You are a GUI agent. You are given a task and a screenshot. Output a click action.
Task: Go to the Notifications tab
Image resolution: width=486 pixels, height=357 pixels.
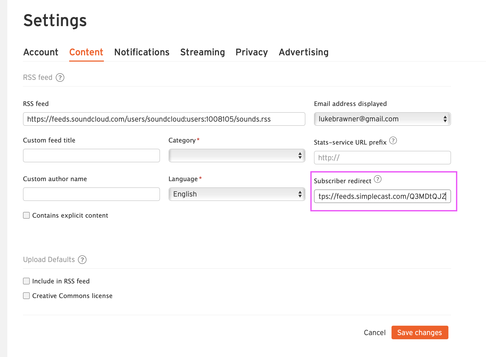point(142,52)
